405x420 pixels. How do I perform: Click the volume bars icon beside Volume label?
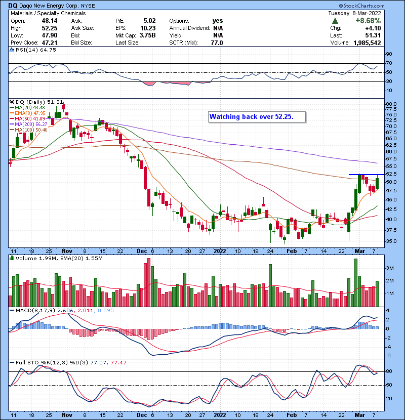(12, 258)
